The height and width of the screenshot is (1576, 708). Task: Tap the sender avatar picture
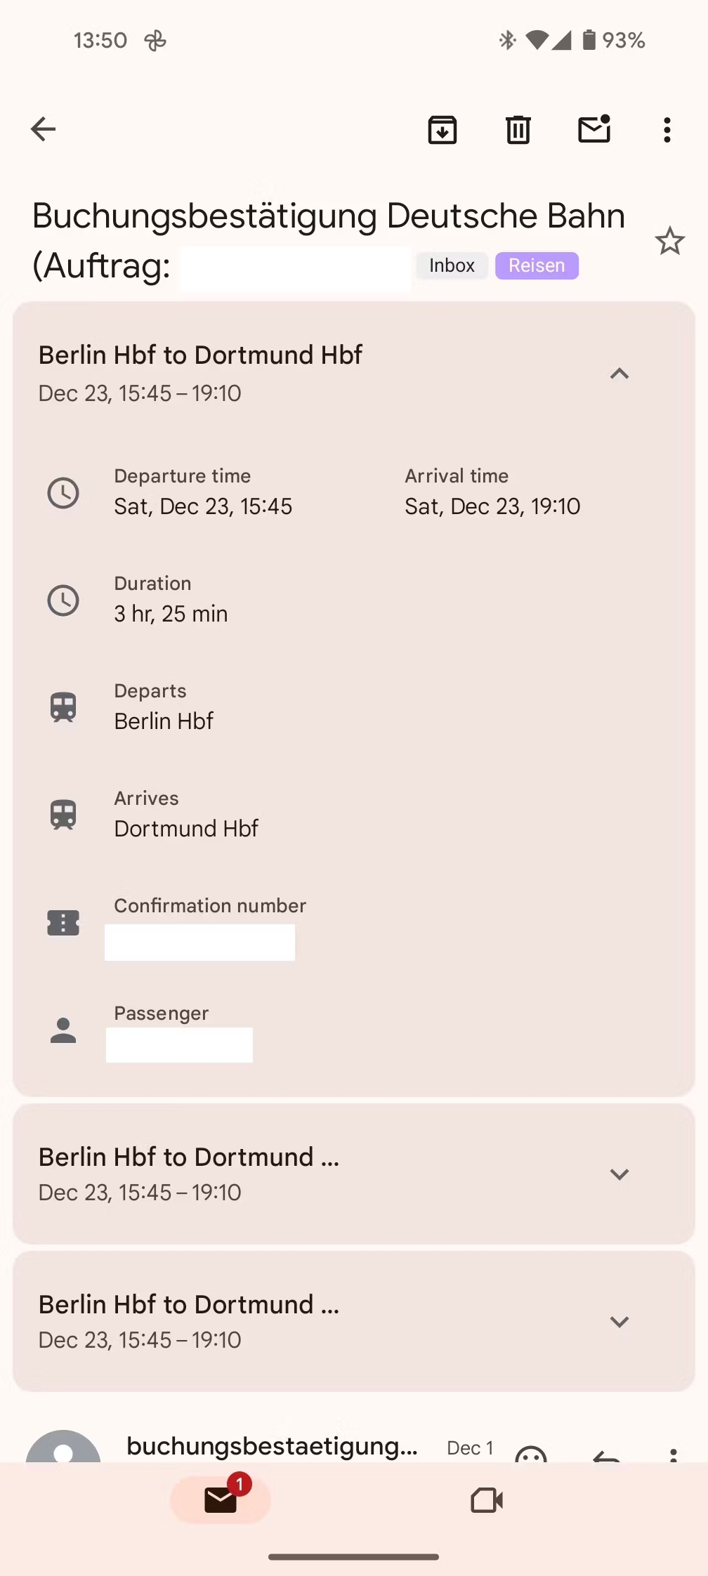click(63, 1448)
